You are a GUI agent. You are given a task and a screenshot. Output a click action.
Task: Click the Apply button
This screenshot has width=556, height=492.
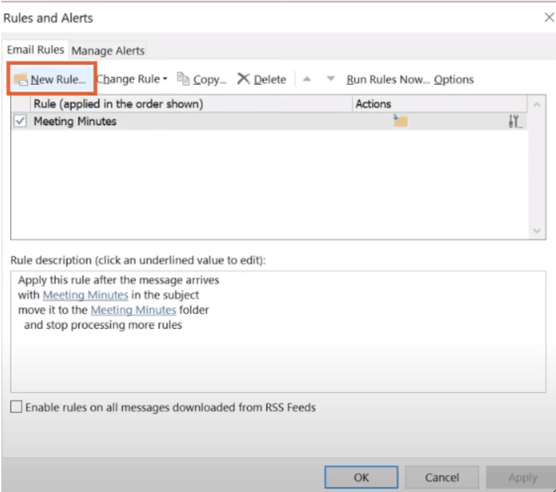coord(522,477)
